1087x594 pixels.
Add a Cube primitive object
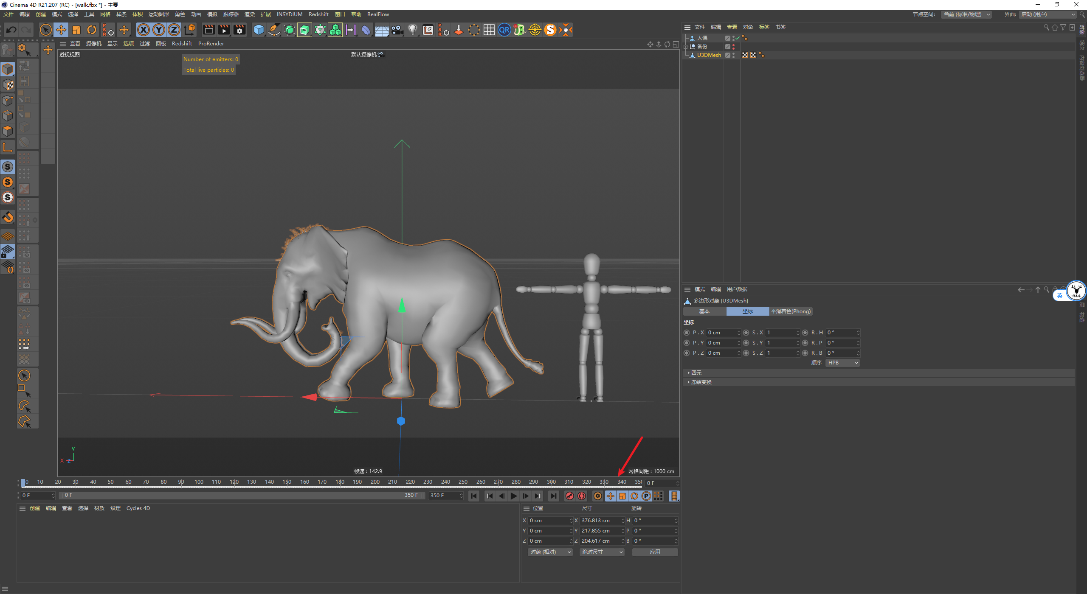click(259, 30)
